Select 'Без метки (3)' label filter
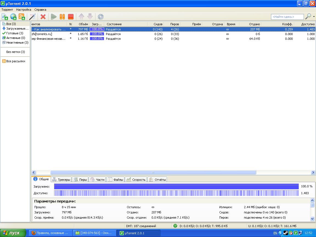 16,52
